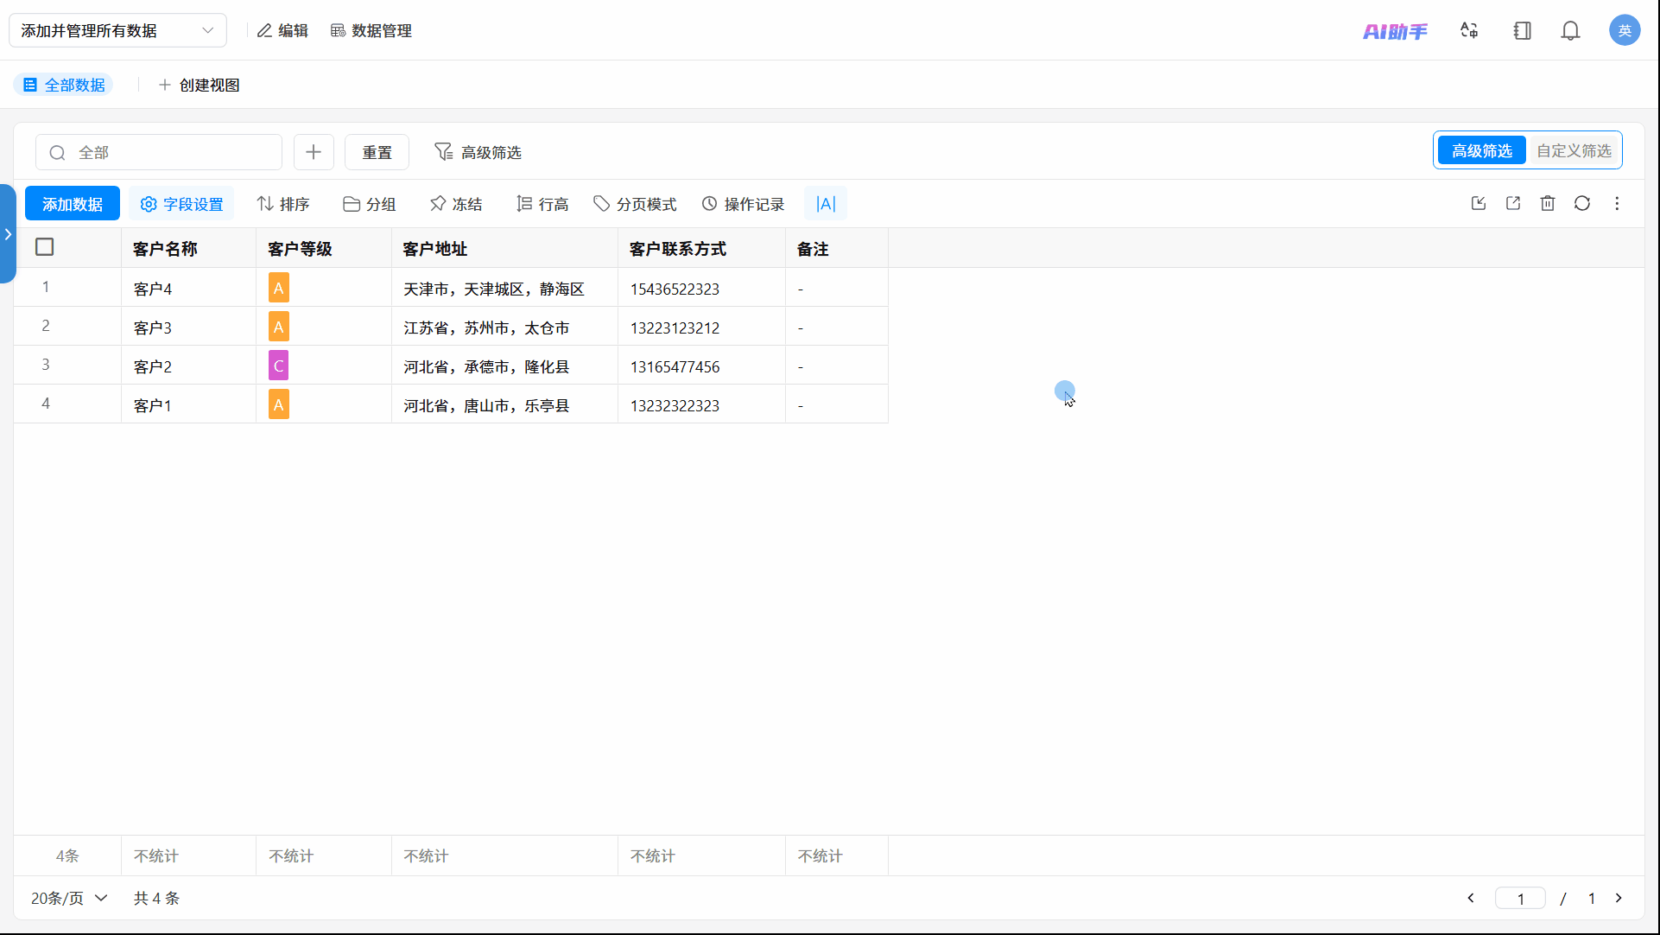Click the 客户等级 column header
The image size is (1660, 935).
(x=324, y=249)
